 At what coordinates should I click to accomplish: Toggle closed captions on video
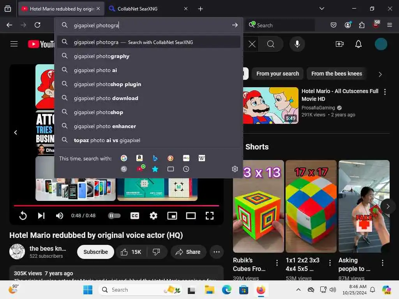(x=134, y=216)
